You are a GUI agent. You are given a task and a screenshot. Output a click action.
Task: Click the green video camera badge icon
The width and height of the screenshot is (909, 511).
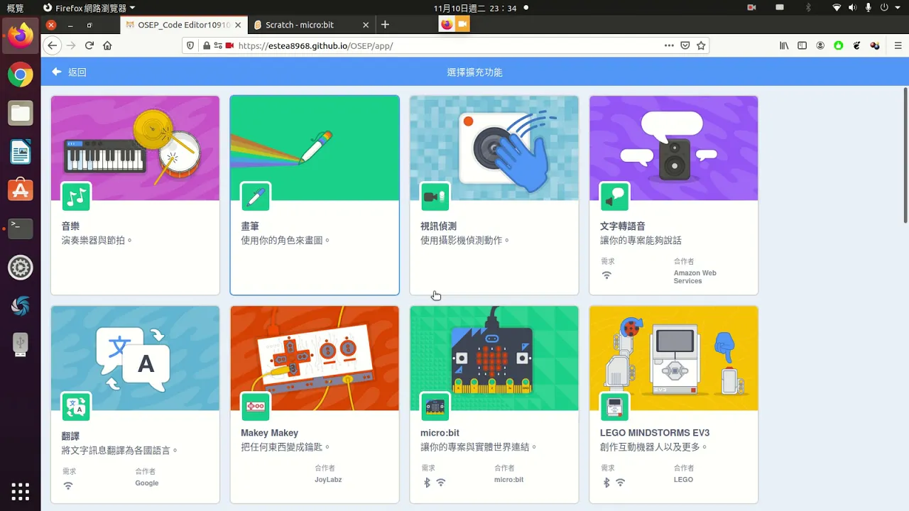(435, 197)
